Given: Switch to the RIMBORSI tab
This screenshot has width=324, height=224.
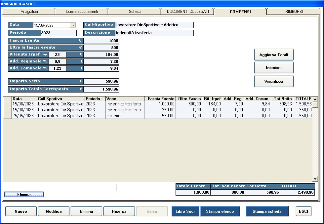Looking at the screenshot, I should (x=294, y=12).
